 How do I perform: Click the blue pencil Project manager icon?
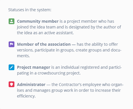pos(12,67)
